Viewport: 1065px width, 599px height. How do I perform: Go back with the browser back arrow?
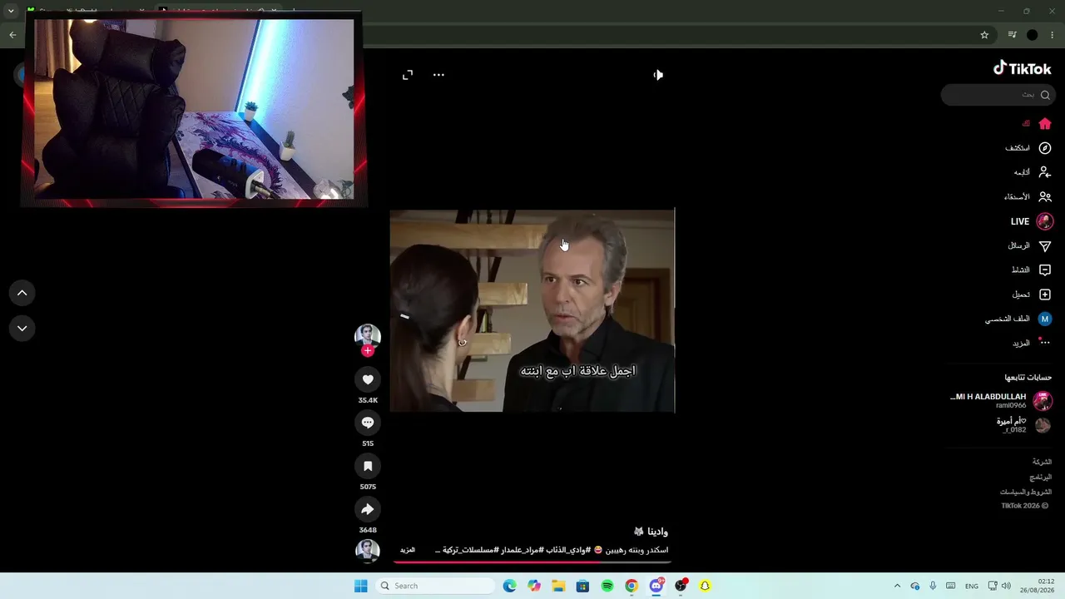tap(12, 35)
